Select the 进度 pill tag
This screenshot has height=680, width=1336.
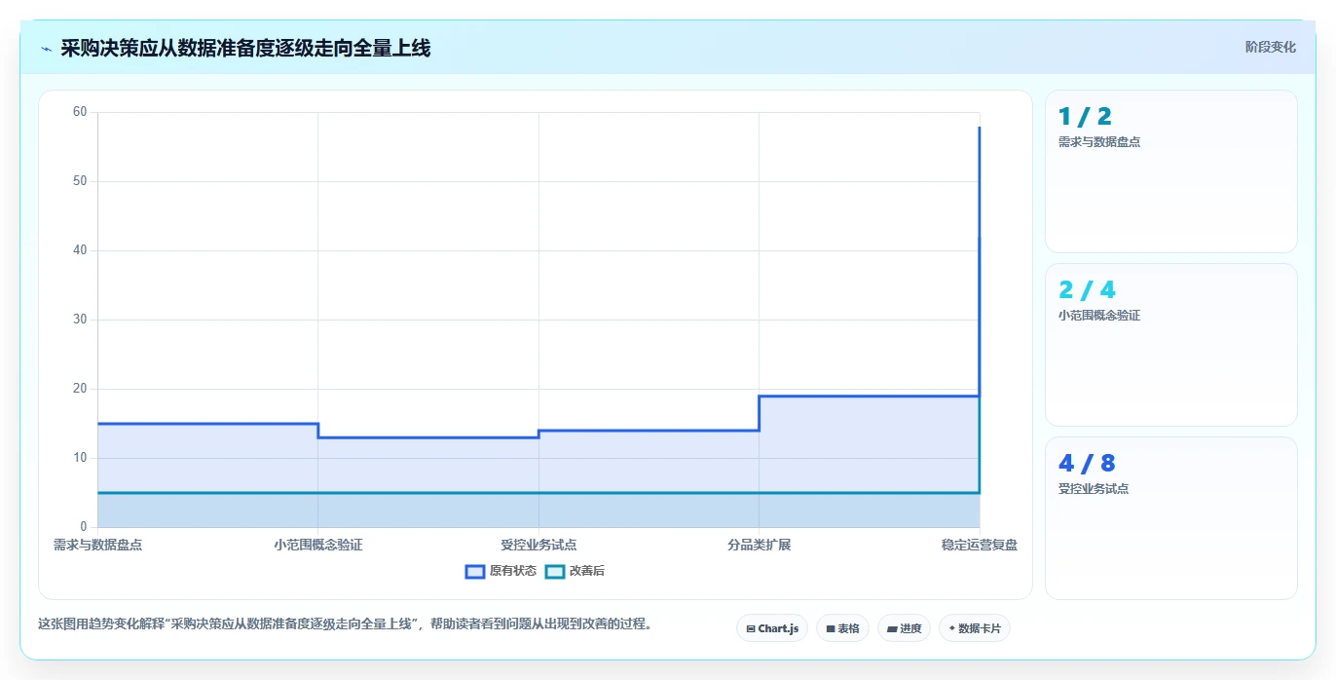904,628
